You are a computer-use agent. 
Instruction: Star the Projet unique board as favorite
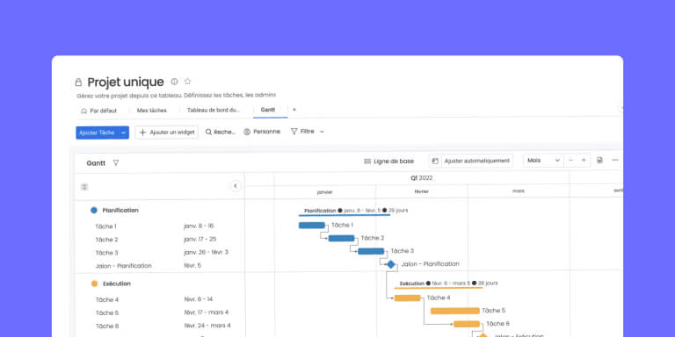[188, 82]
